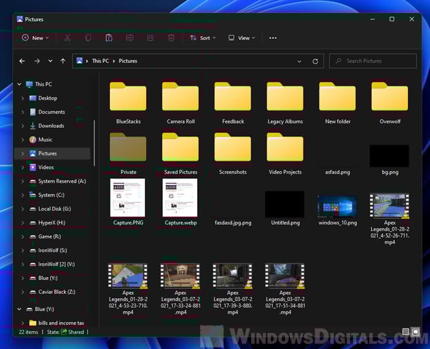Select the Screenshots folder

click(233, 154)
